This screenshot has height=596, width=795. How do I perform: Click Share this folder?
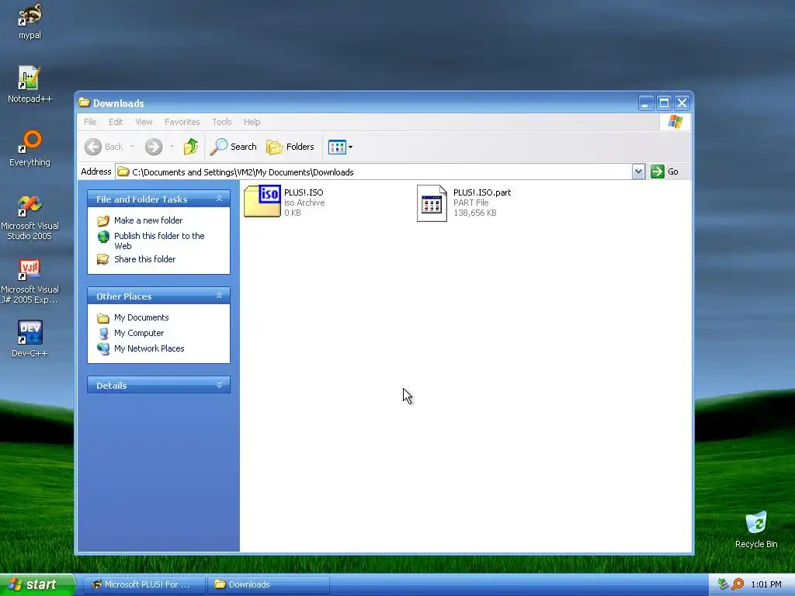(x=145, y=259)
